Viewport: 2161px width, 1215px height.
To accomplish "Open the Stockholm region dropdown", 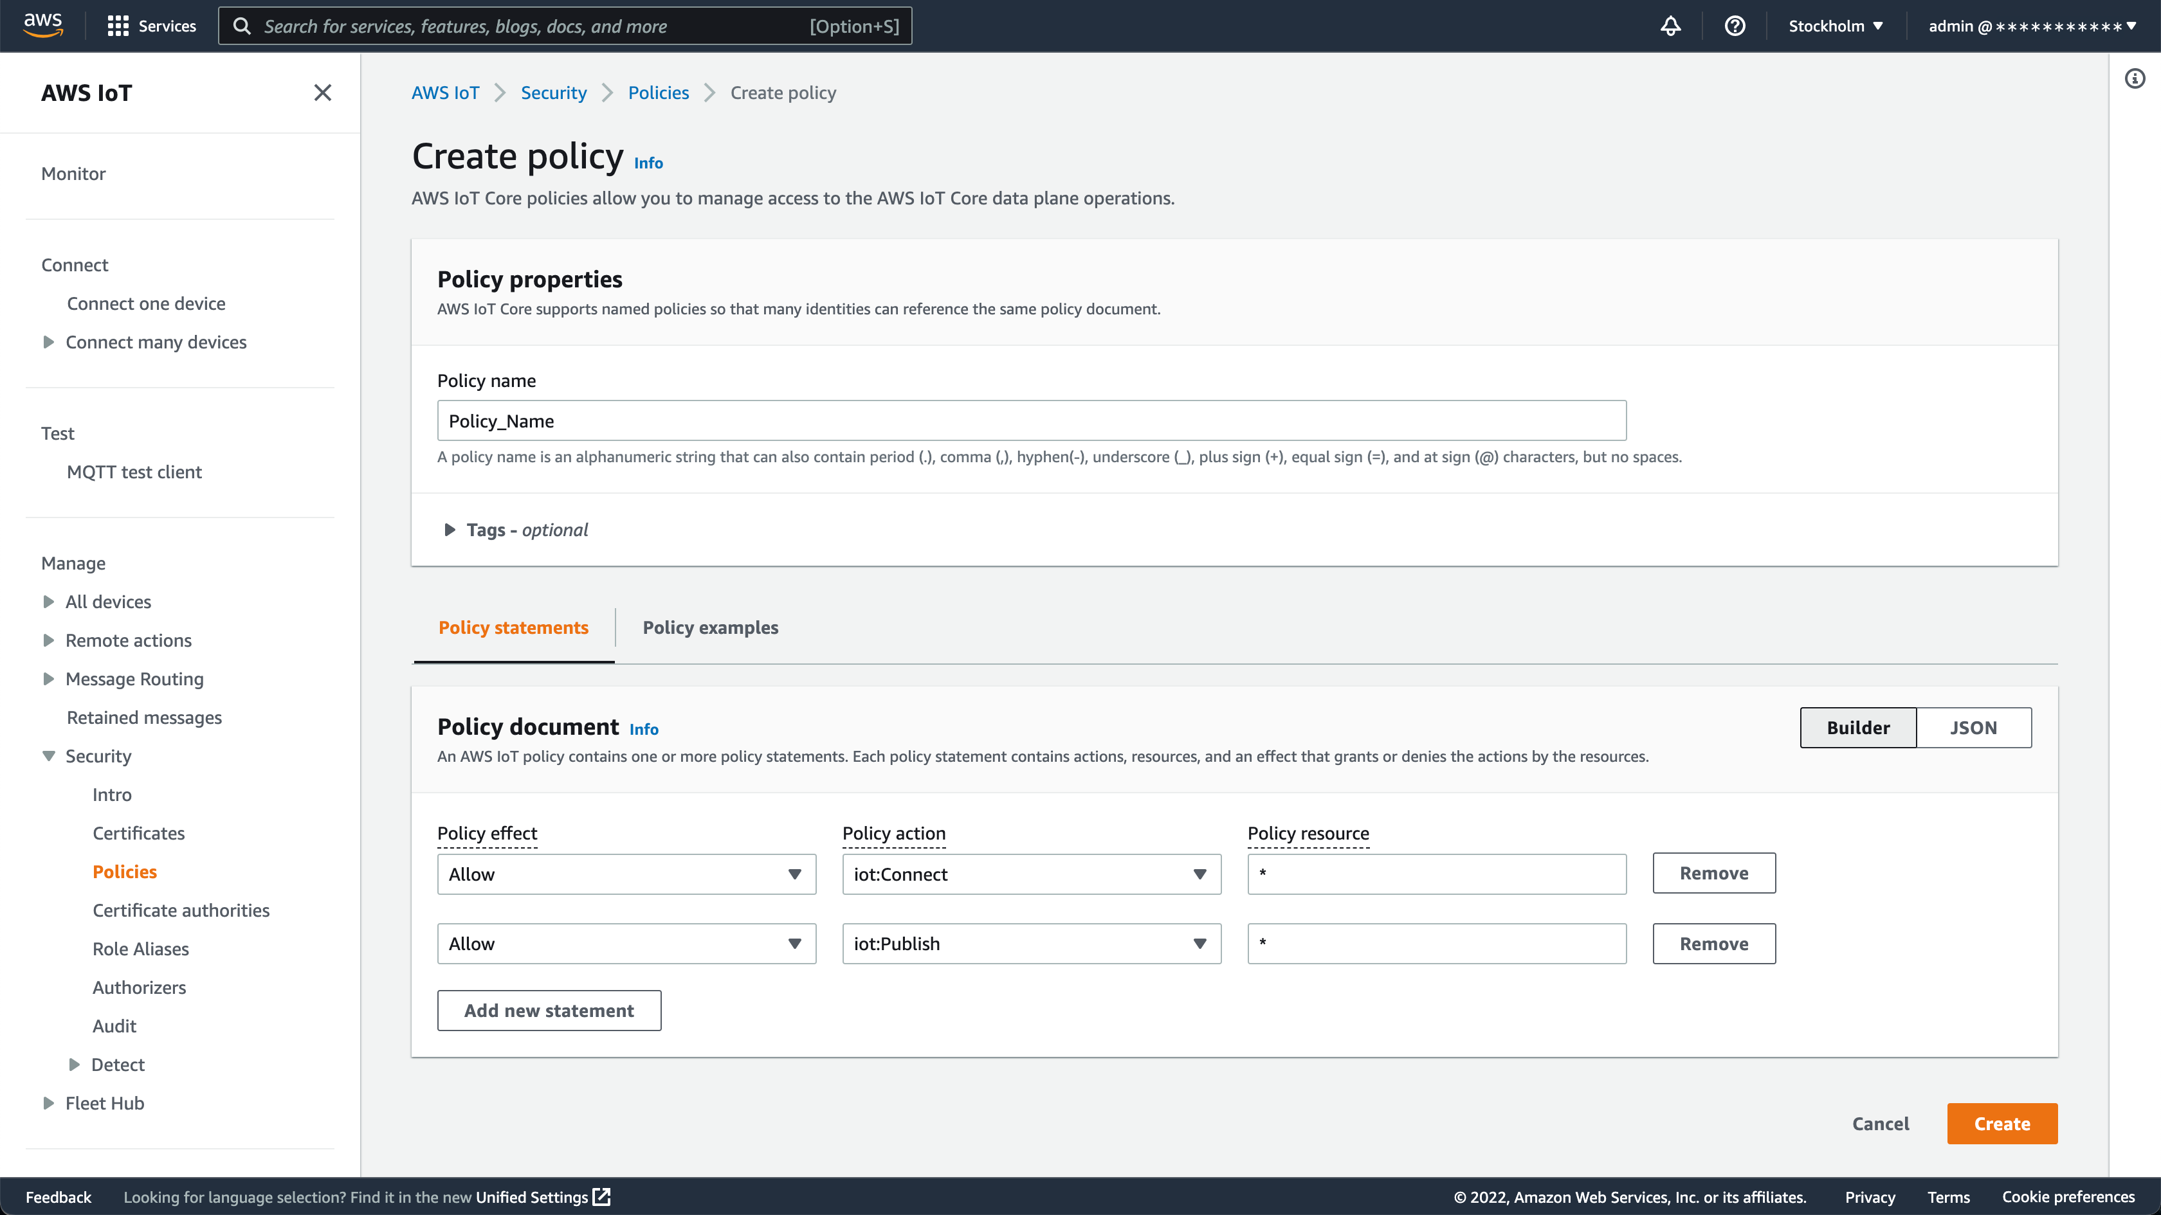I will coord(1835,26).
